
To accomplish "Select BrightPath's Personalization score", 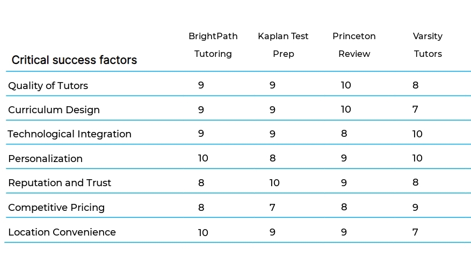I will pos(203,158).
